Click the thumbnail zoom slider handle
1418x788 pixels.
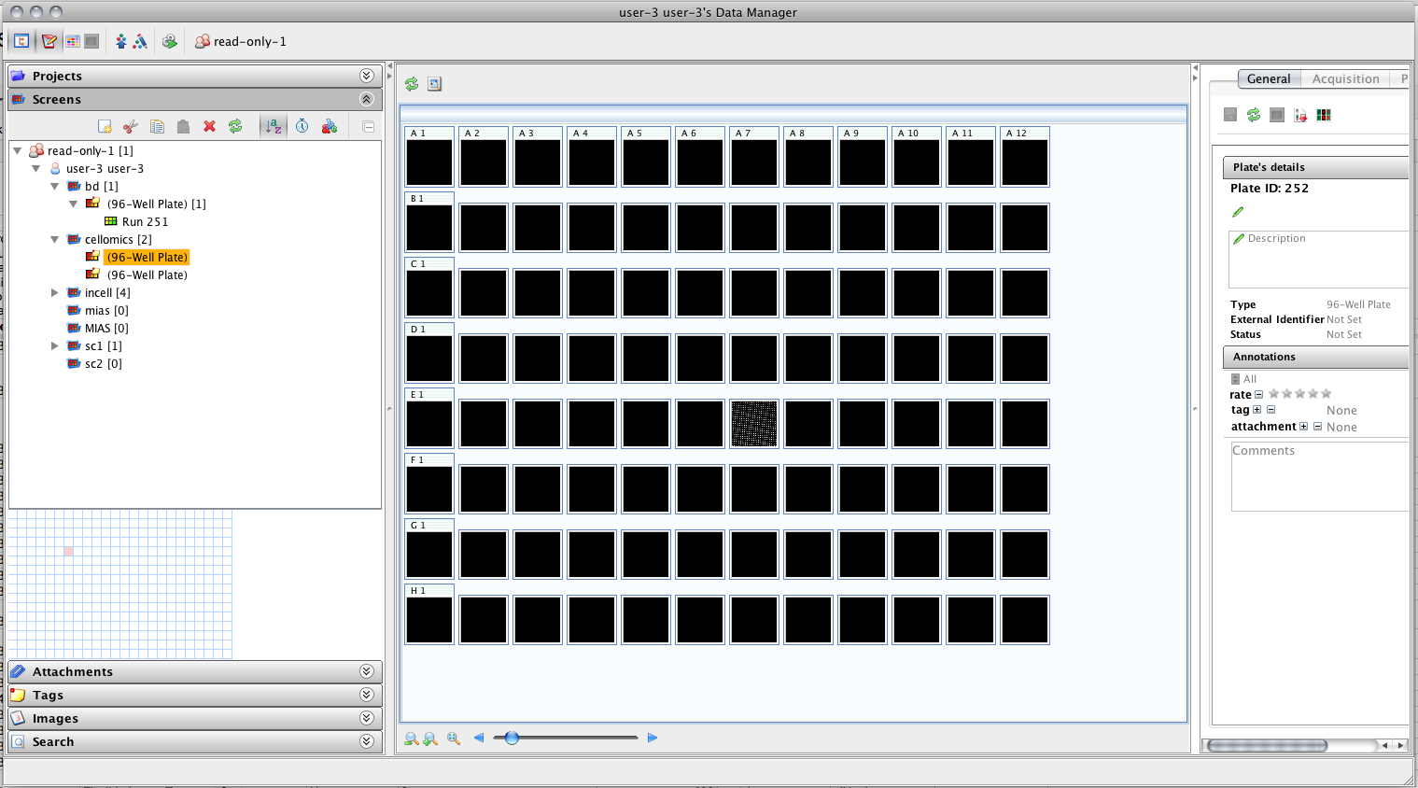click(512, 738)
